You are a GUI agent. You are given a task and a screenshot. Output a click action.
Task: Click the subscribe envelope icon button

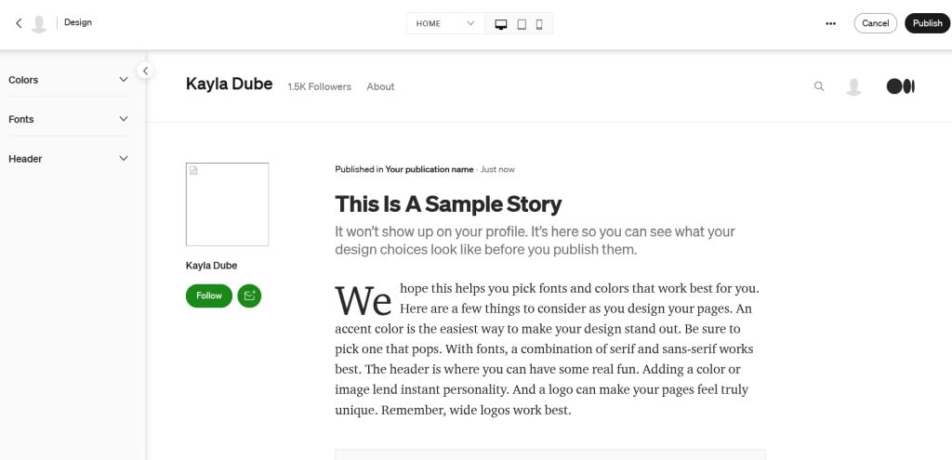click(249, 296)
